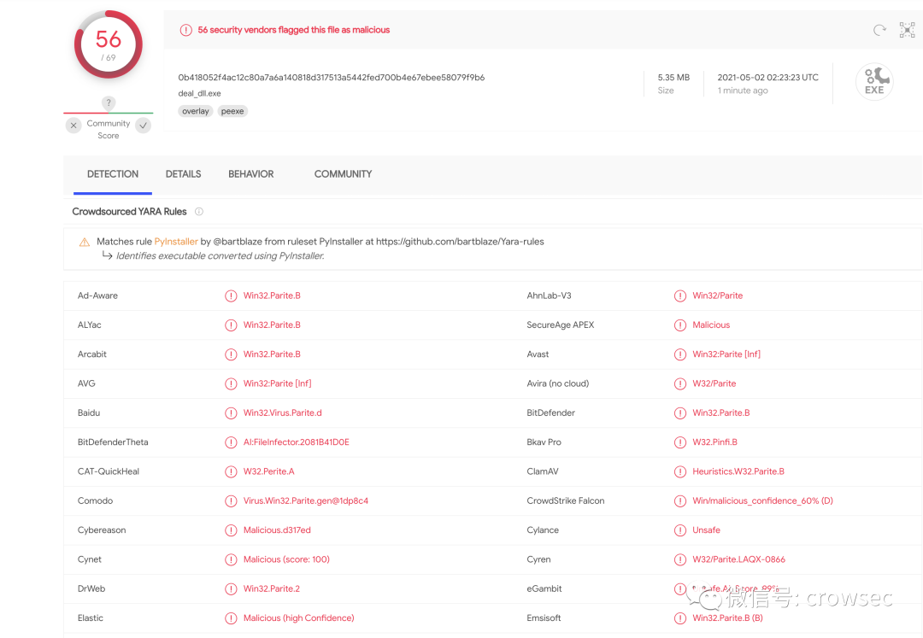Click the Malicious (score: 100) result

pos(286,559)
